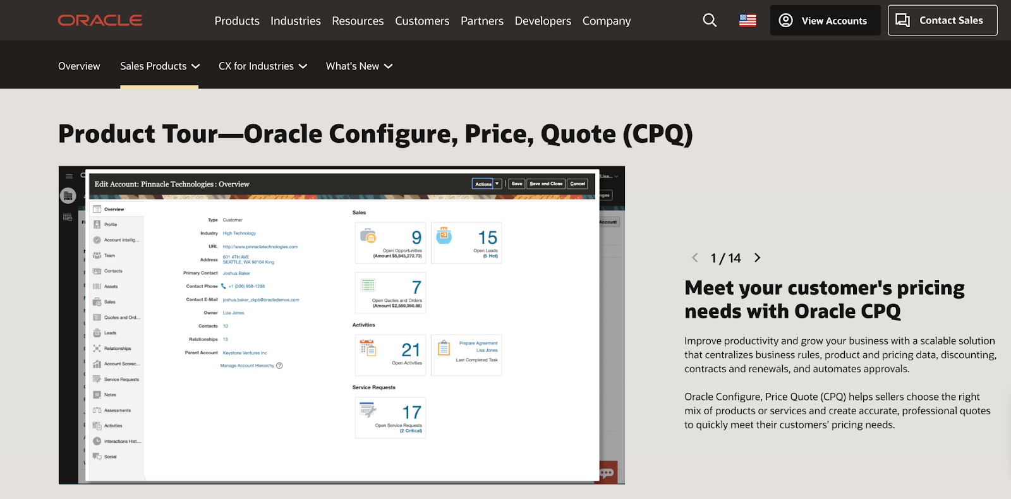Select the Assessments scales icon
Image resolution: width=1011 pixels, height=499 pixels.
pos(97,410)
